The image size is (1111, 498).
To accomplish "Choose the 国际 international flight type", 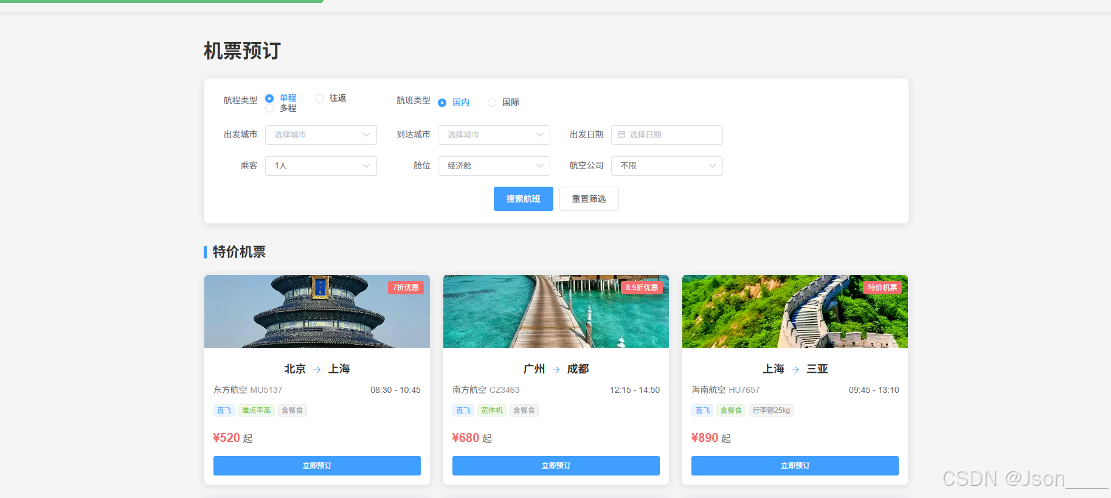I will 504,102.
